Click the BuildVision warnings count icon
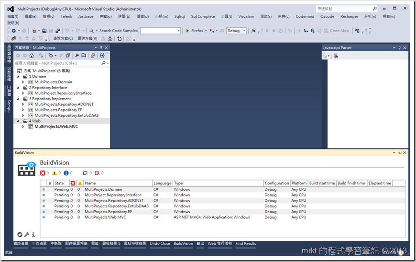Viewport: 416px width, 262px height. point(55,173)
